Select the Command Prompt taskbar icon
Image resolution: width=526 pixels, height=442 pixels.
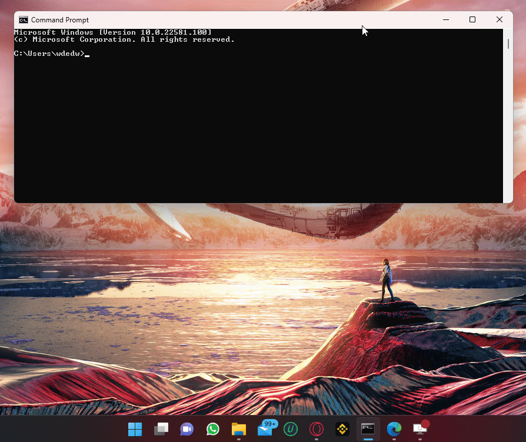368,429
